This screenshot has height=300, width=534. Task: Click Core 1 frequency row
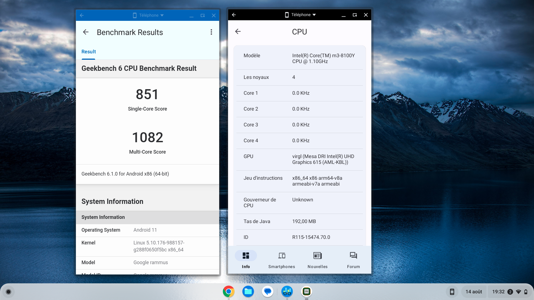[300, 93]
